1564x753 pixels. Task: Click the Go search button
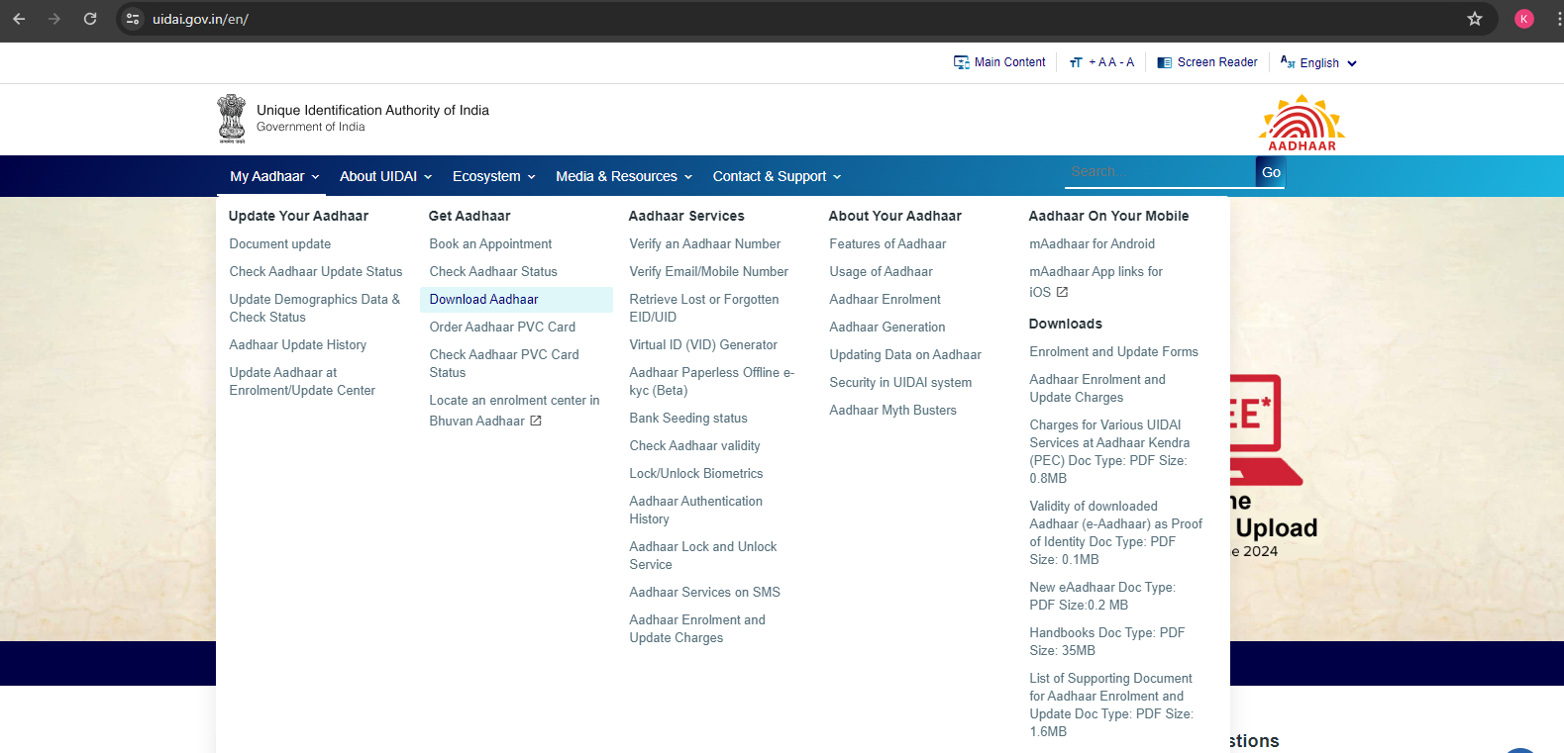(1270, 172)
